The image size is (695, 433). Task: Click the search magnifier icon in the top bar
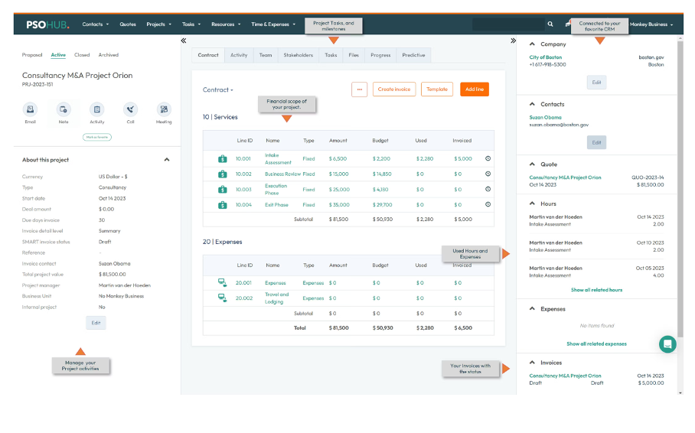coord(550,24)
